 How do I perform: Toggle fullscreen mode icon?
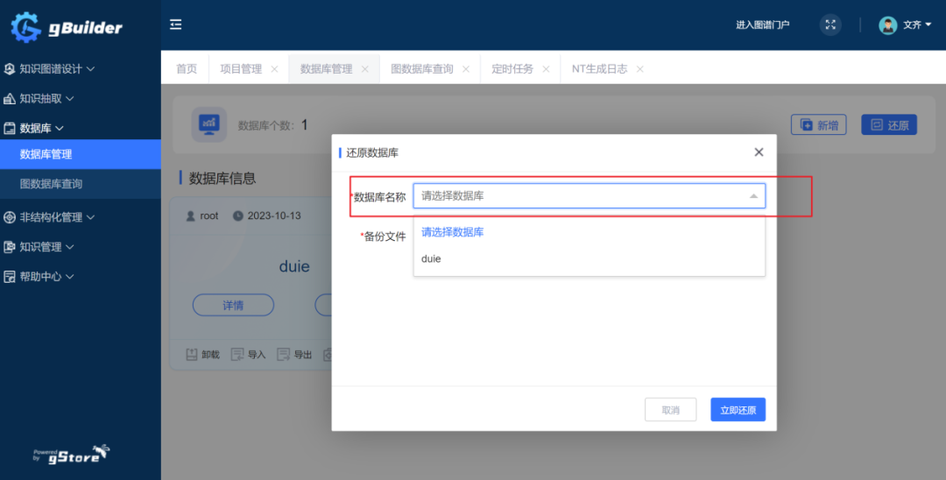click(830, 25)
